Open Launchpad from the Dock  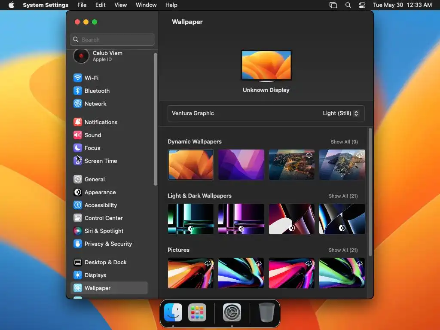197,312
